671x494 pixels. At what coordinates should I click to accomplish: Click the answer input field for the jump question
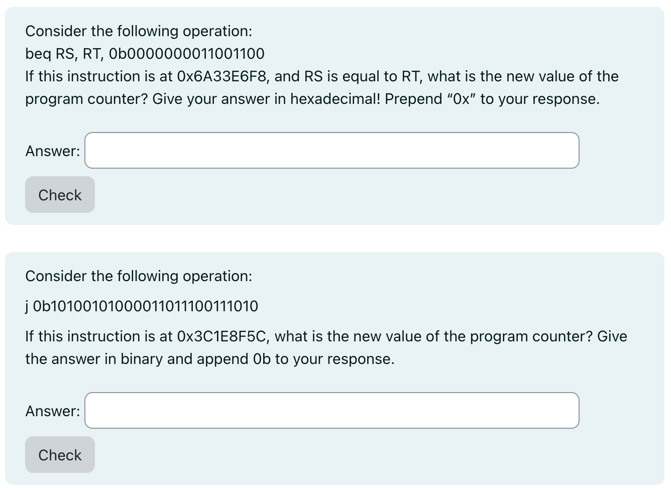click(331, 410)
